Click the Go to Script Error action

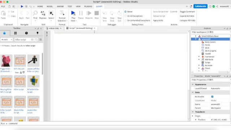point(161,12)
